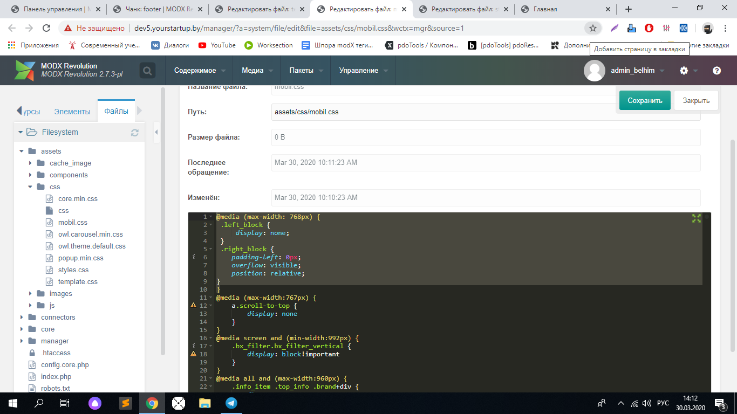This screenshot has height=414, width=737.
Task: Open the help question mark icon
Action: [717, 71]
